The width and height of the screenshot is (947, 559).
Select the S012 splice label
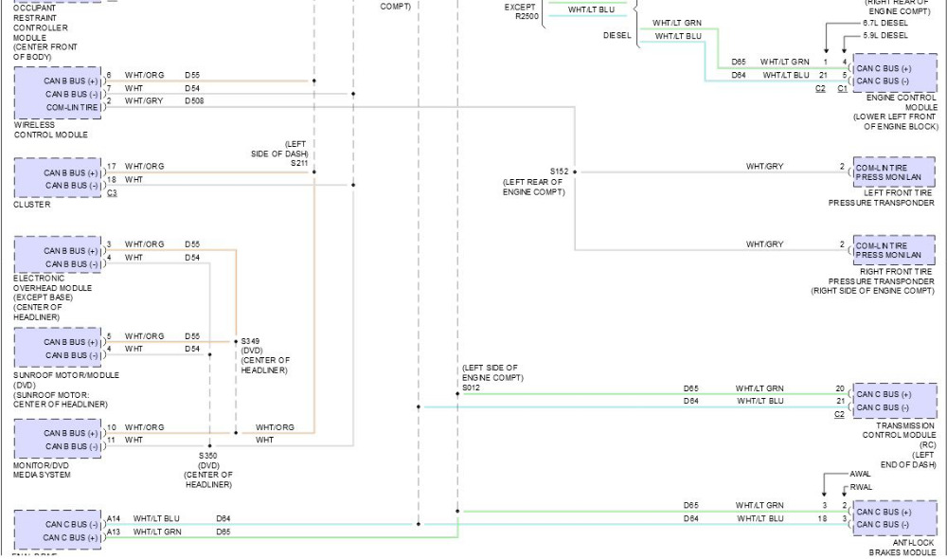pos(471,388)
